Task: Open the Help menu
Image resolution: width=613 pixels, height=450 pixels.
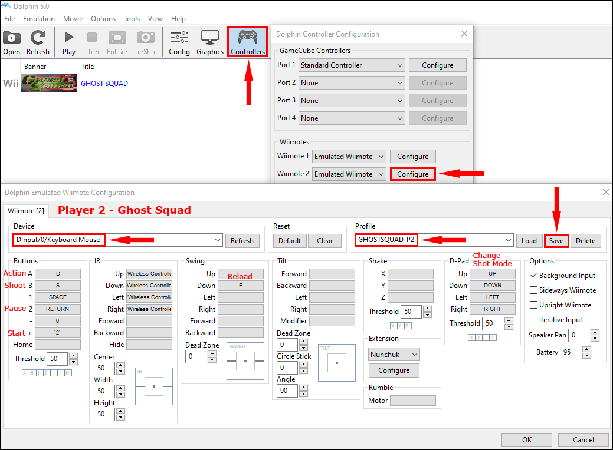Action: click(178, 19)
